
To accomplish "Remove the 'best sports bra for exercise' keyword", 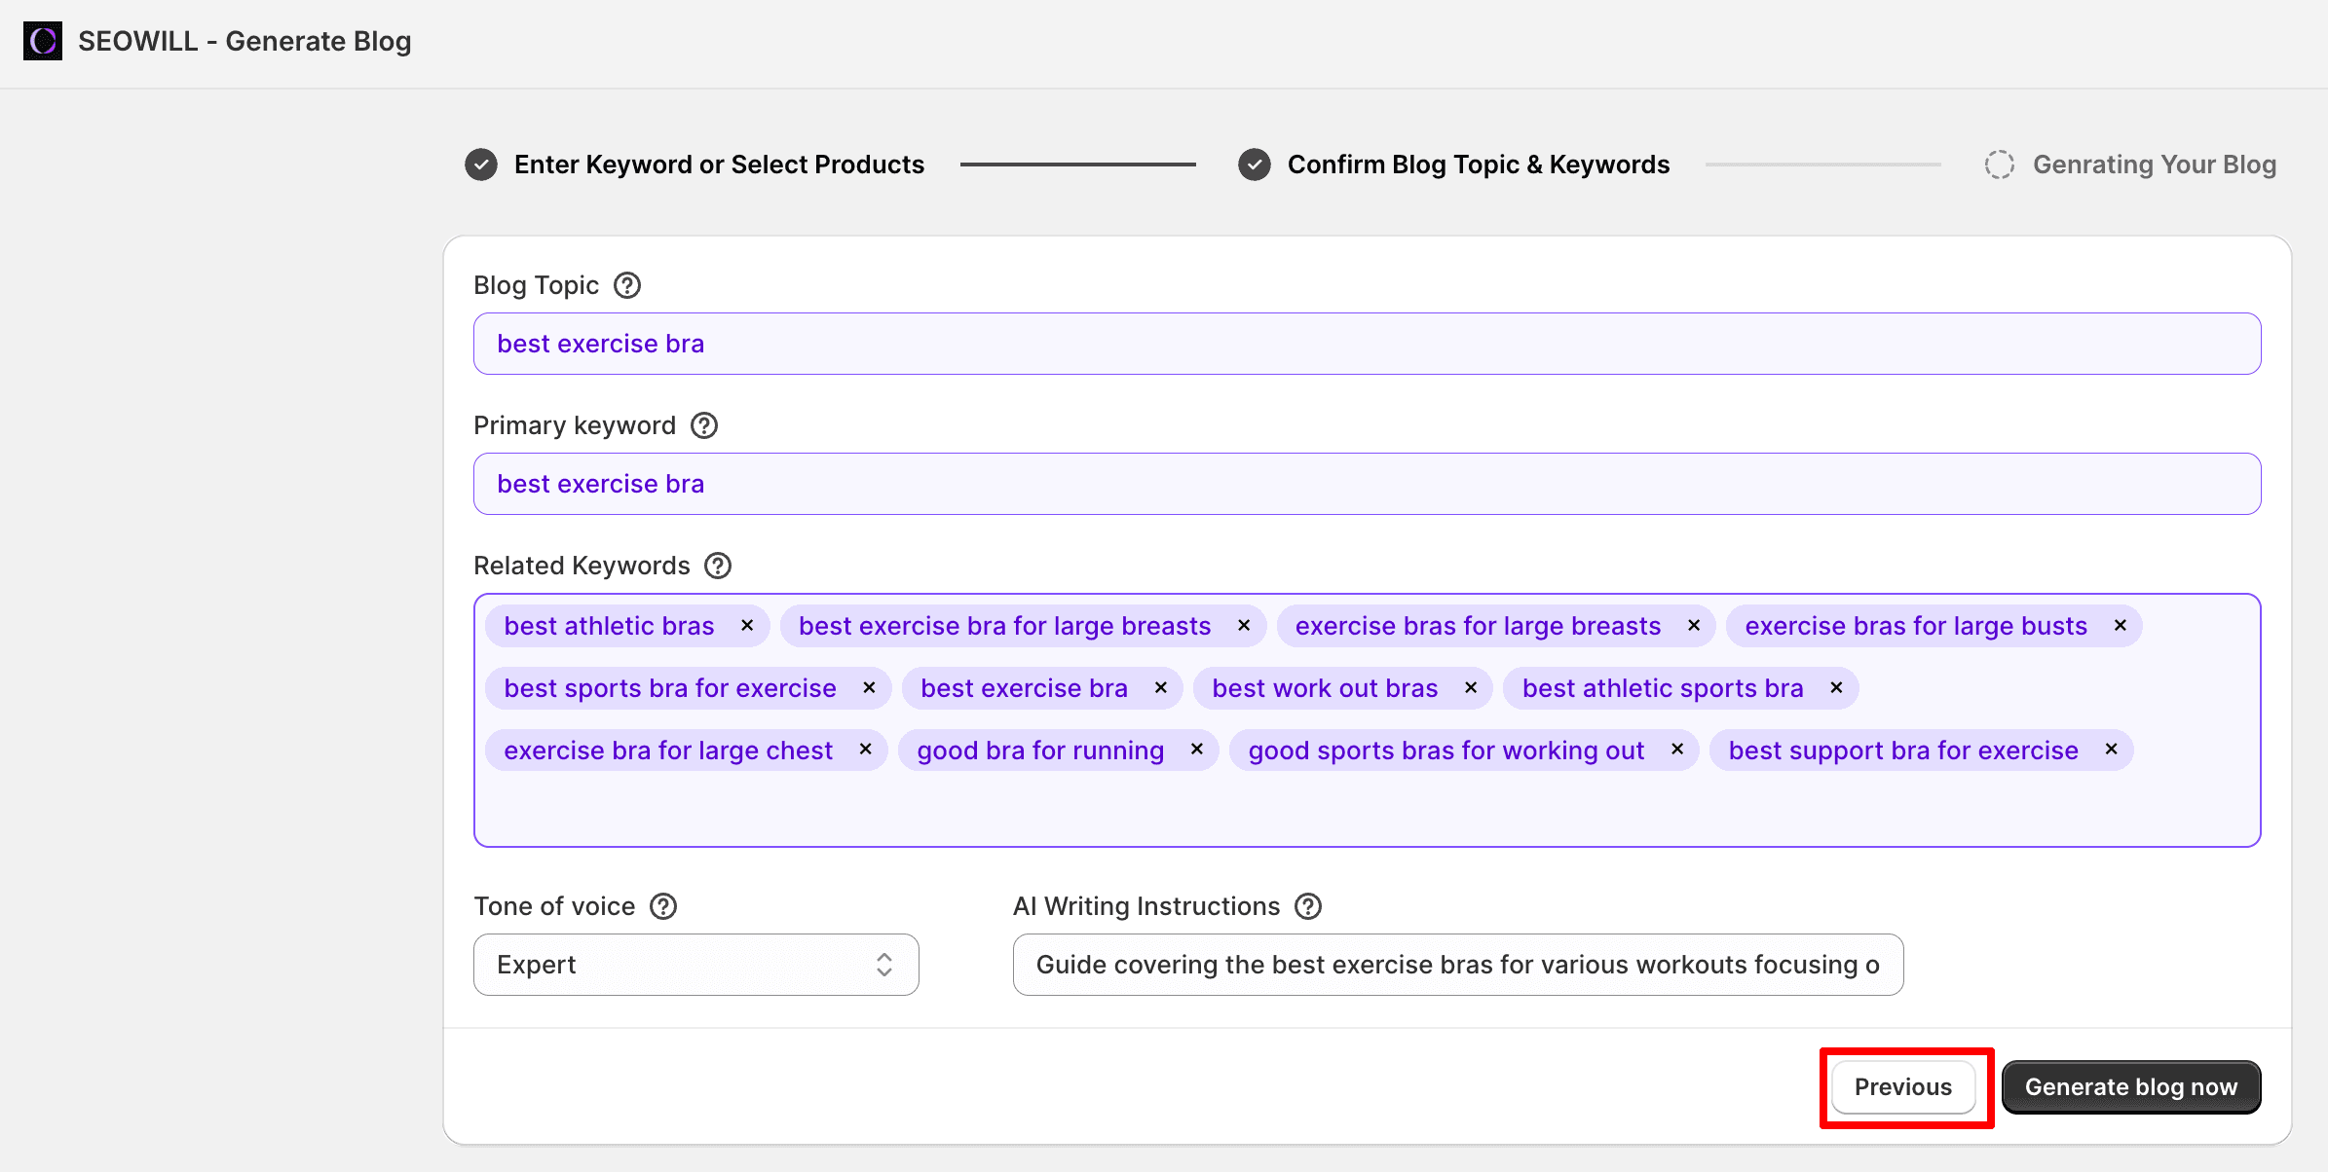I will (x=869, y=687).
